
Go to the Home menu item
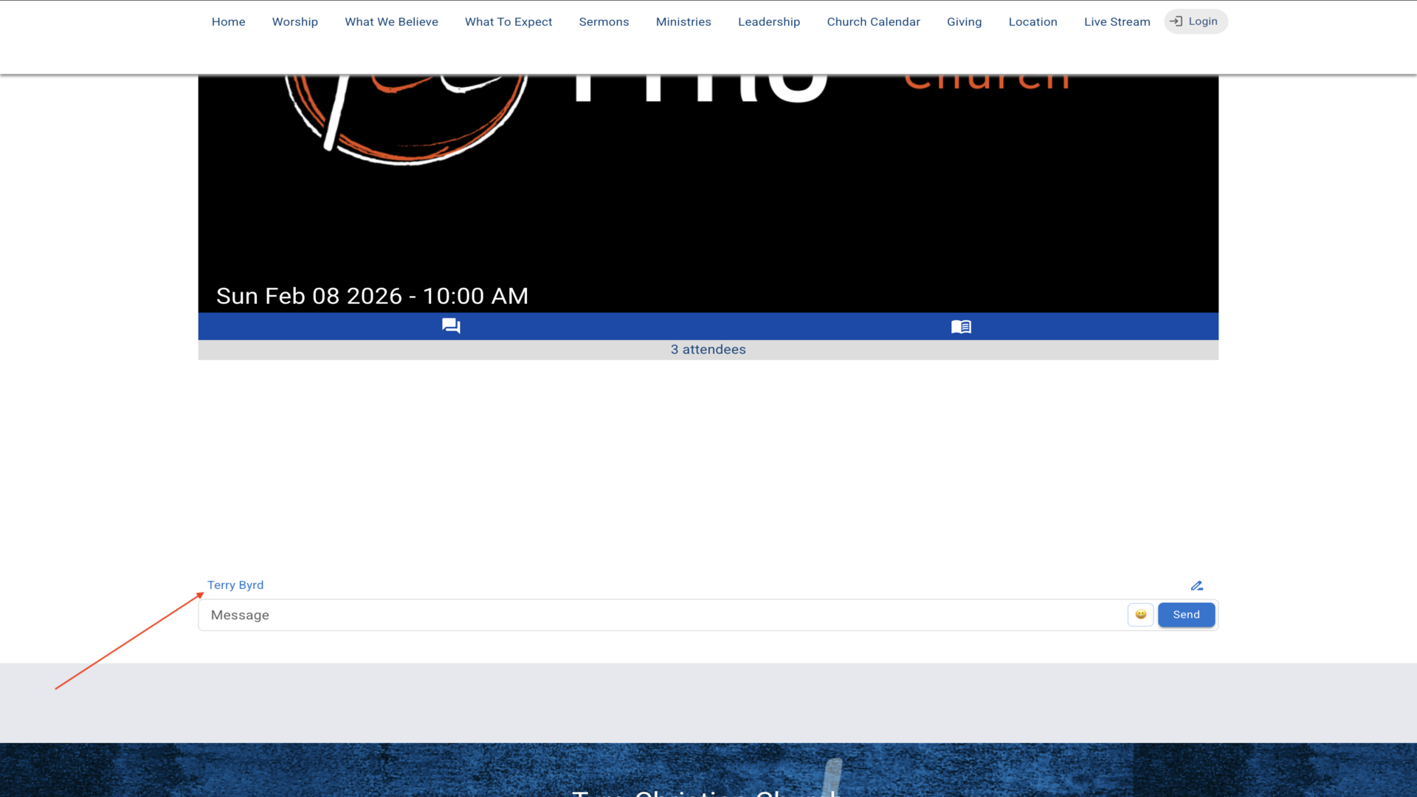click(x=228, y=22)
